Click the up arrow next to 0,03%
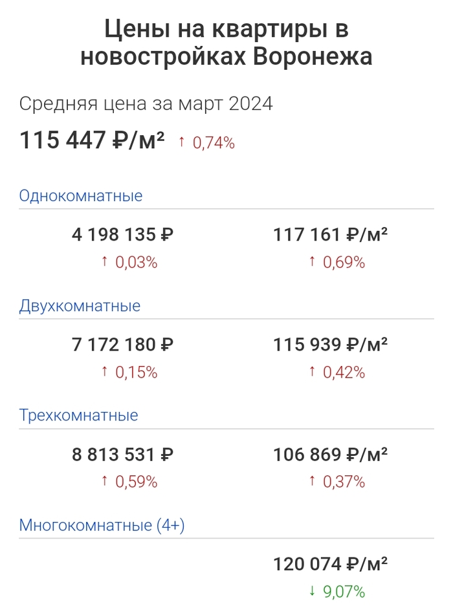Viewport: 453px width, 615px height. pos(104,262)
